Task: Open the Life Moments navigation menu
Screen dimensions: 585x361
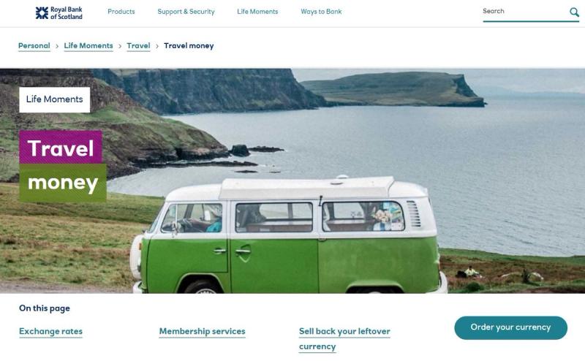Action: coord(257,12)
